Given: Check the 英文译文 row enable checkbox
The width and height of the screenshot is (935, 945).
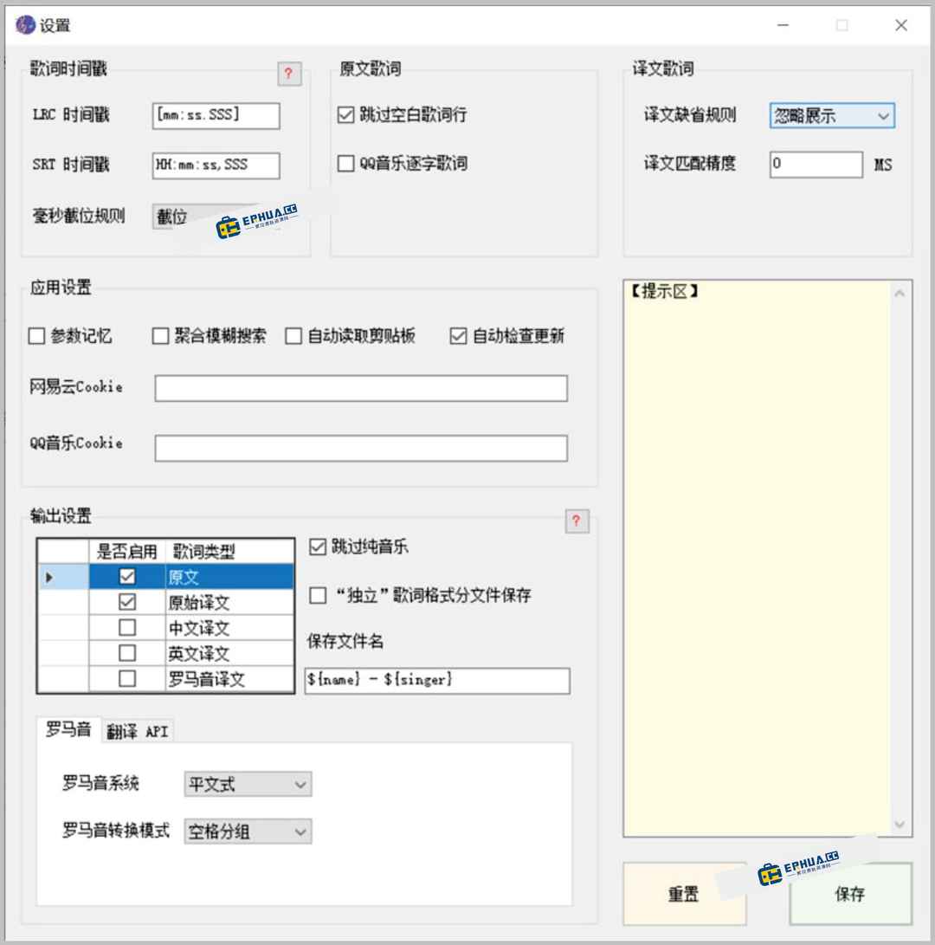Looking at the screenshot, I should [x=127, y=653].
